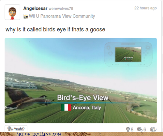Open the Angelcesar profile name link
This screenshot has height=136, width=163.
(35, 8)
